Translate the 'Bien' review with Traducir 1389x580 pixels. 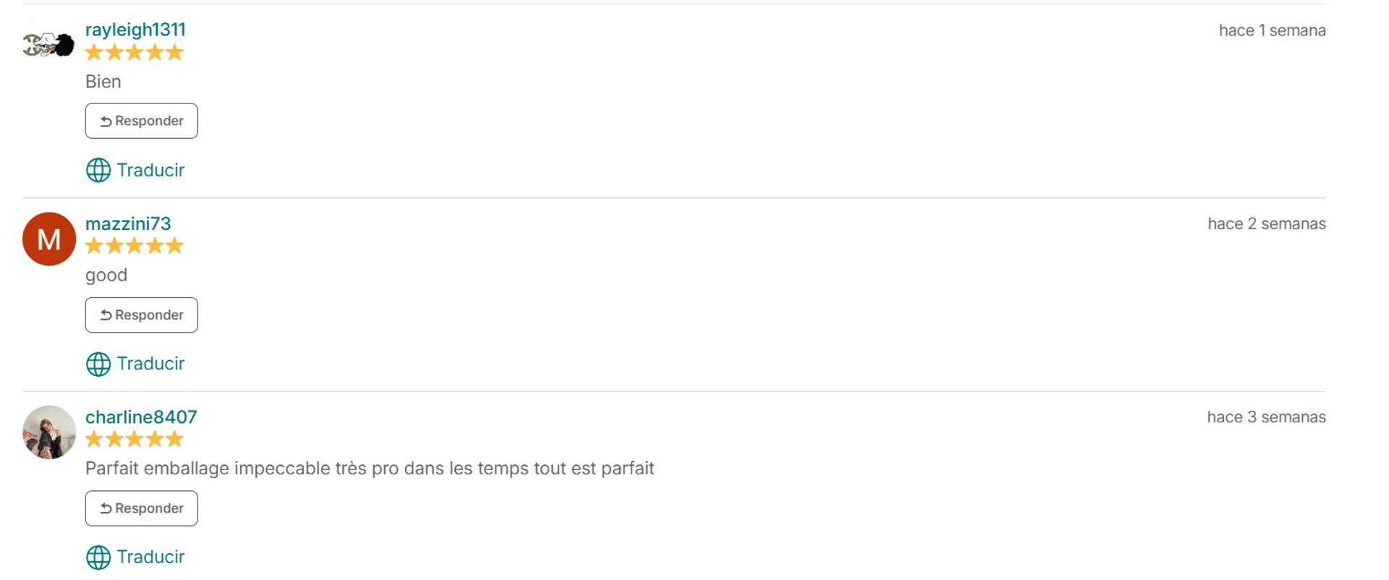[150, 170]
